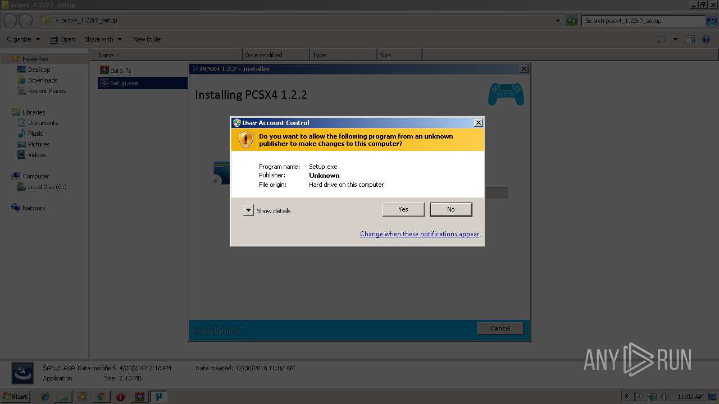Screen dimensions: 719x404
Task: Open Computer in navigation pane
Action: (35, 176)
